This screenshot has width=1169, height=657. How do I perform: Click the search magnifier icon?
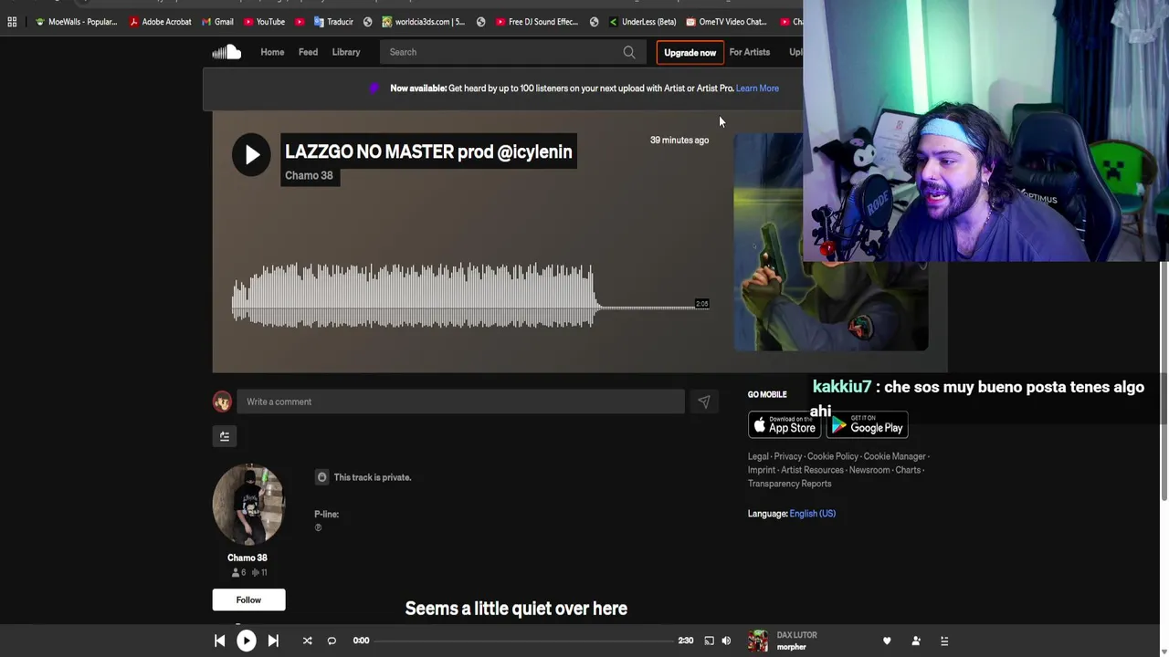(629, 52)
